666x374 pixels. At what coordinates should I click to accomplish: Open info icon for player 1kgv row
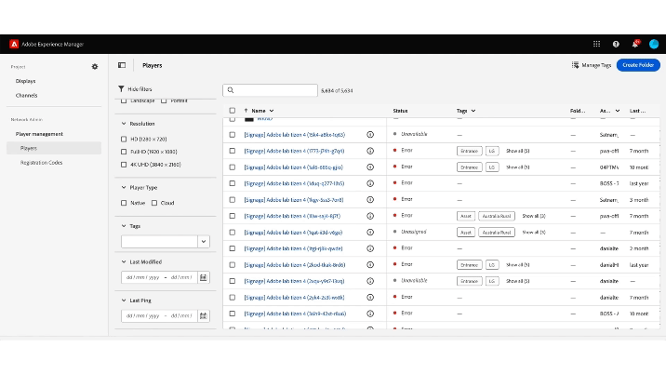370,200
